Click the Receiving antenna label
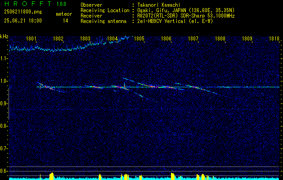The height and width of the screenshot is (180, 283). pyautogui.click(x=103, y=21)
